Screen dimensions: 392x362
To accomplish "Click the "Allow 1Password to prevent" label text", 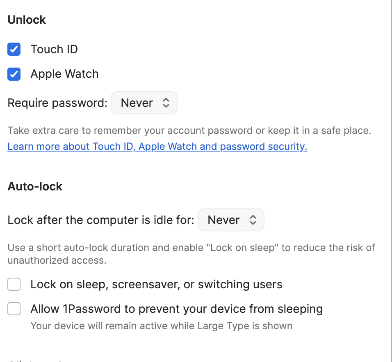I will 176,309.
